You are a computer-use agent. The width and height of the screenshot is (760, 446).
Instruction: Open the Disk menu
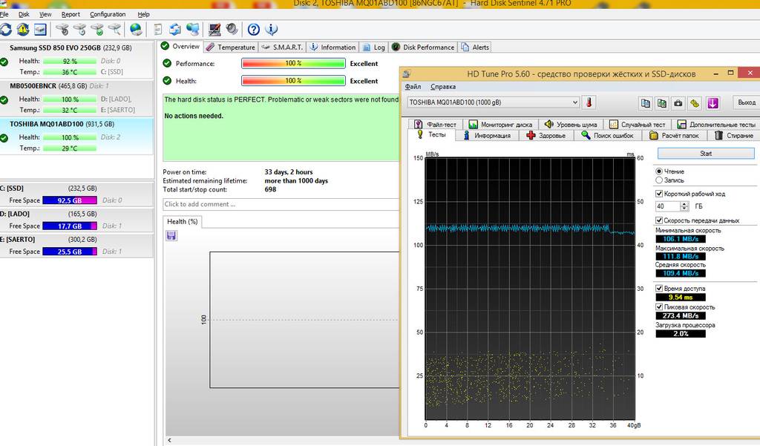tap(24, 15)
